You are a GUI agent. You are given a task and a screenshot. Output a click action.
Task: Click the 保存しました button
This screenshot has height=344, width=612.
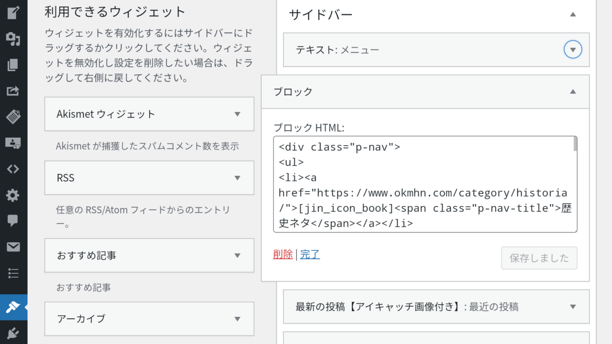pos(539,258)
